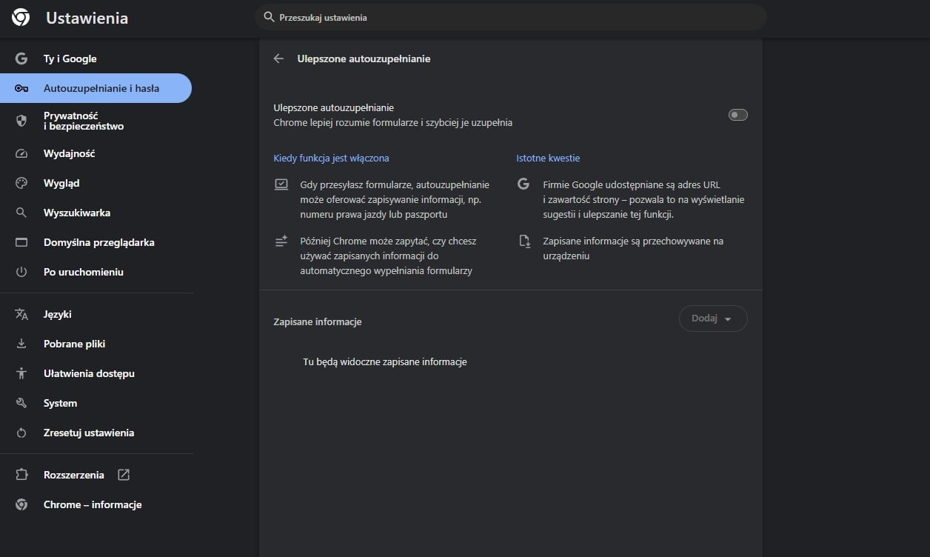Screen dimensions: 930x557
Task: Open Chrome – informacje page
Action: tap(93, 504)
